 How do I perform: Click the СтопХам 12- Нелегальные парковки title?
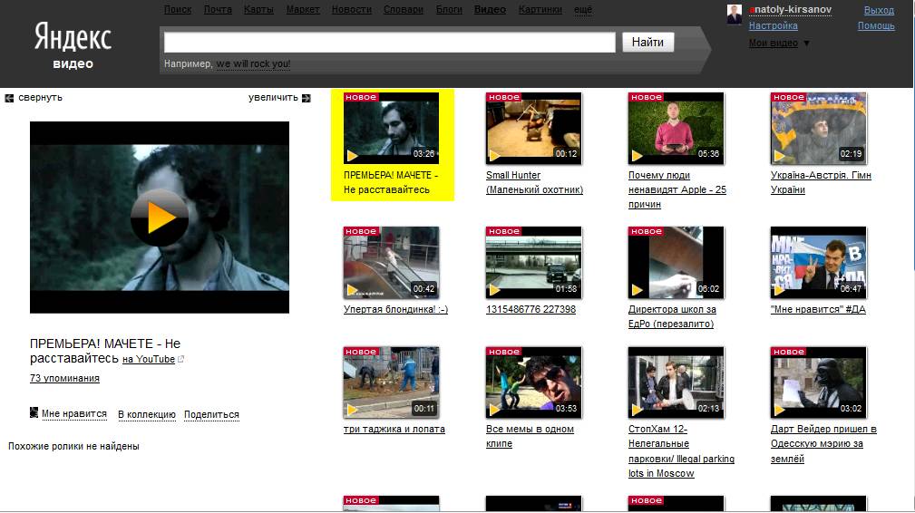(681, 451)
